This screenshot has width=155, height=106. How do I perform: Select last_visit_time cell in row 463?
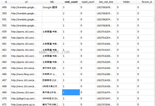point(106,56)
